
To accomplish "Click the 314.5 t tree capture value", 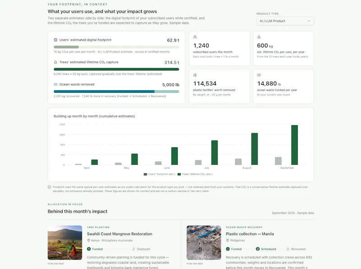I will (x=171, y=63).
